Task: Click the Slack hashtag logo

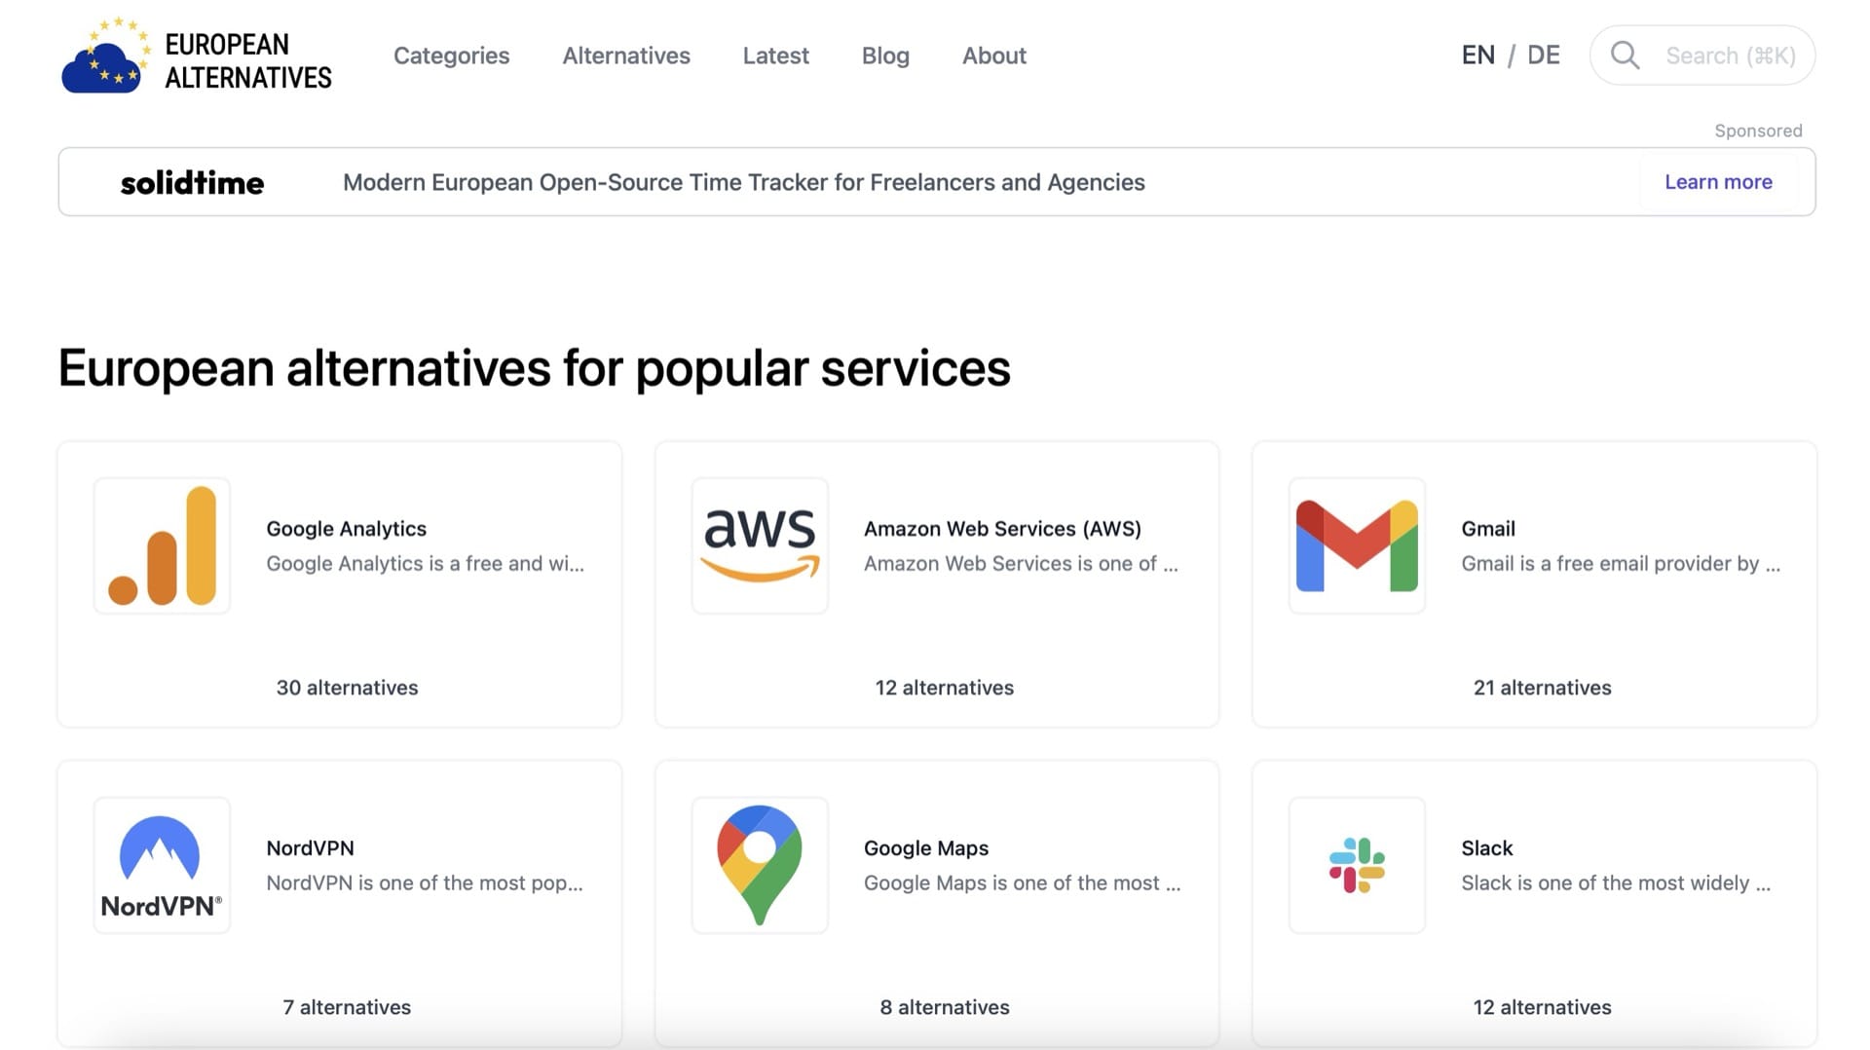Action: coord(1357,865)
